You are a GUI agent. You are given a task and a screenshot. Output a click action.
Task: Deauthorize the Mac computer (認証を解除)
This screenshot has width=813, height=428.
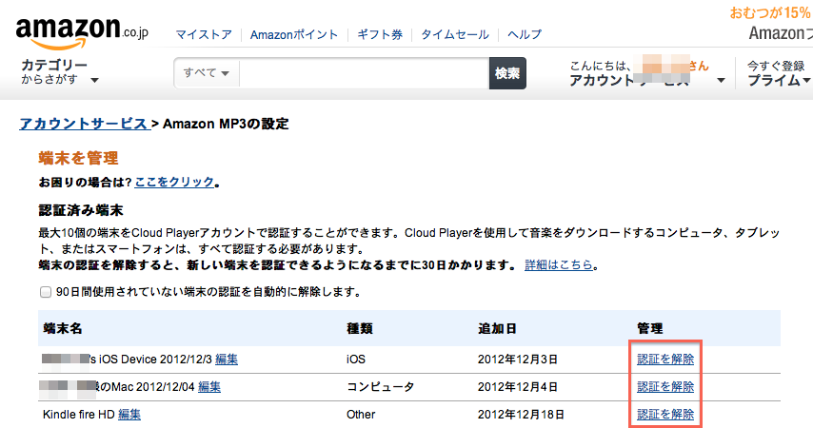point(665,386)
